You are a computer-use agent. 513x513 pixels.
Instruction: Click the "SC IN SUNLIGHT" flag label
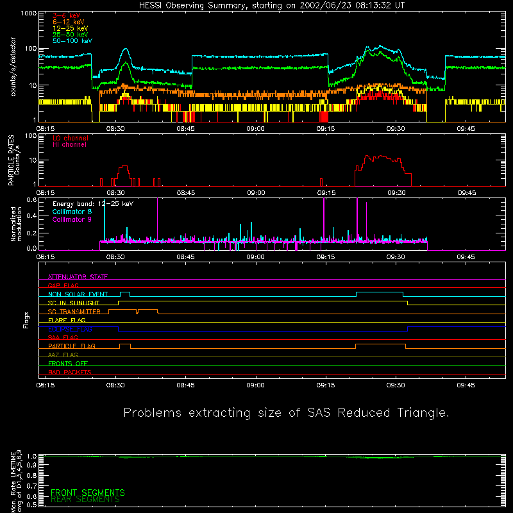(74, 303)
